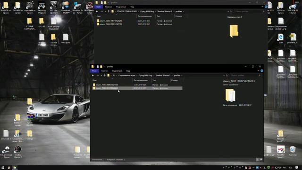Open Главная tab in СТАРОЕ СОХРАНЕНИЕ window

(x=108, y=7)
